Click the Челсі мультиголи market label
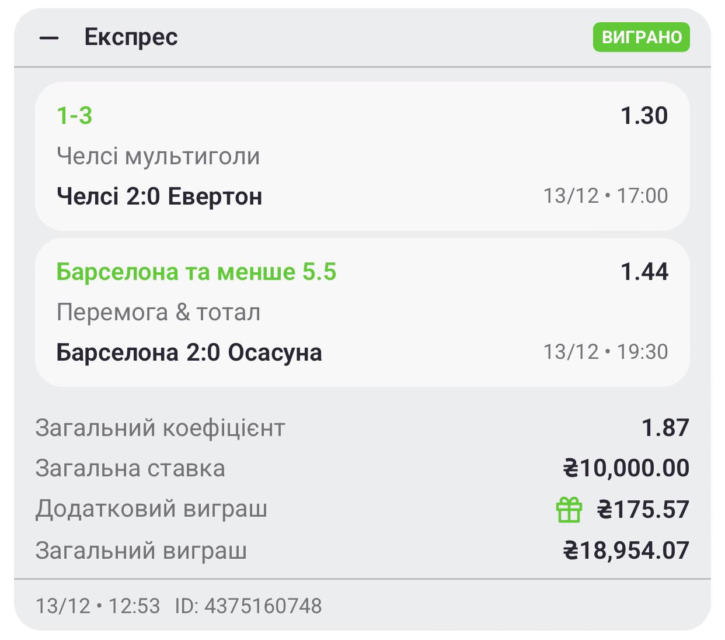Viewport: 725px width, 640px height. [x=158, y=157]
